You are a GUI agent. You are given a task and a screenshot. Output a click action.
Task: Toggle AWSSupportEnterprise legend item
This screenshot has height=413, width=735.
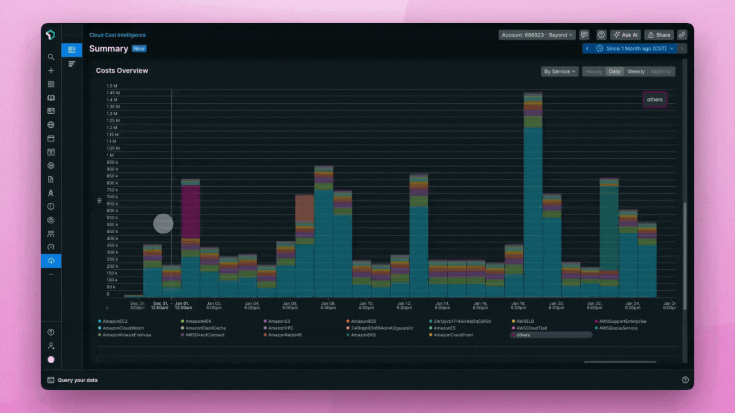tap(622, 321)
